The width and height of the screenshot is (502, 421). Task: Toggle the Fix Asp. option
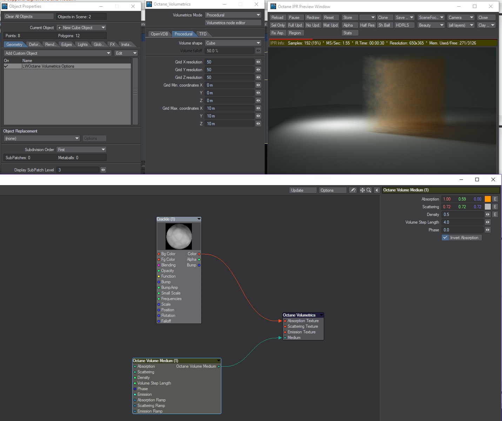coord(278,33)
